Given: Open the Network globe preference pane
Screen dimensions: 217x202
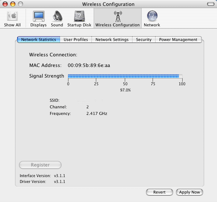Looking at the screenshot, I should click(x=152, y=19).
